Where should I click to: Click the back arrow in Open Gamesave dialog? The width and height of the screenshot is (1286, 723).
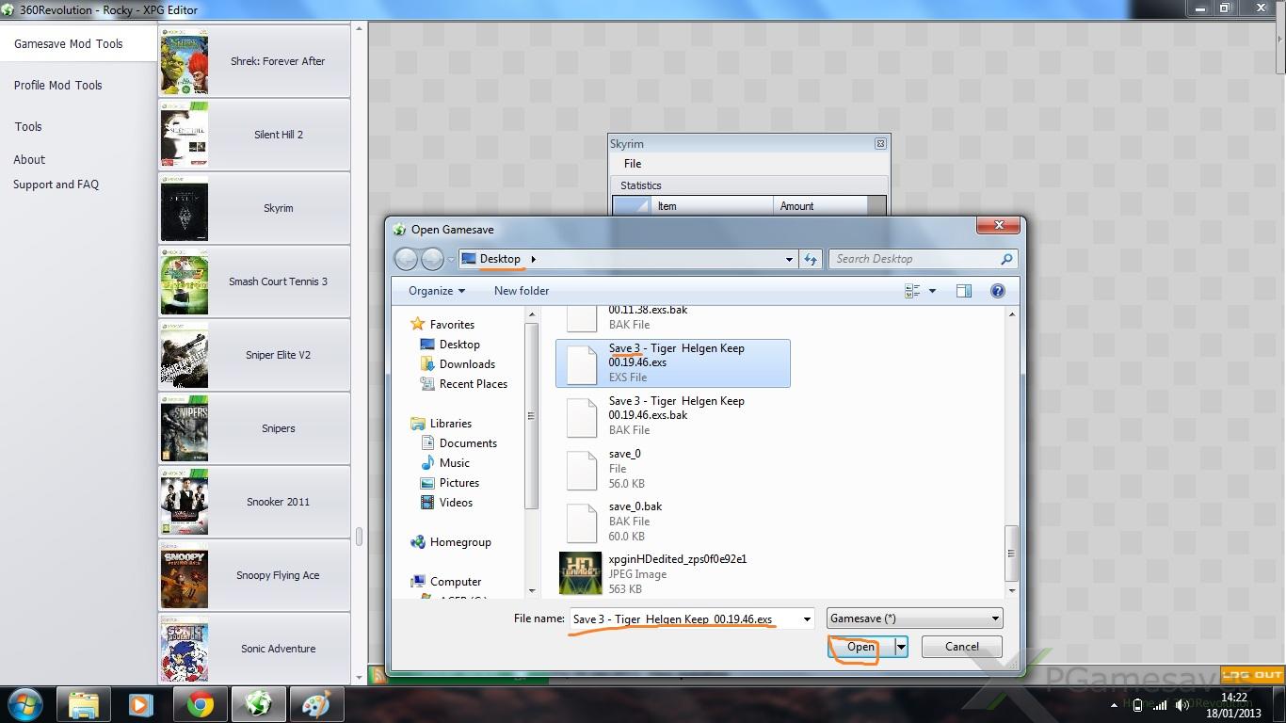[x=406, y=259]
